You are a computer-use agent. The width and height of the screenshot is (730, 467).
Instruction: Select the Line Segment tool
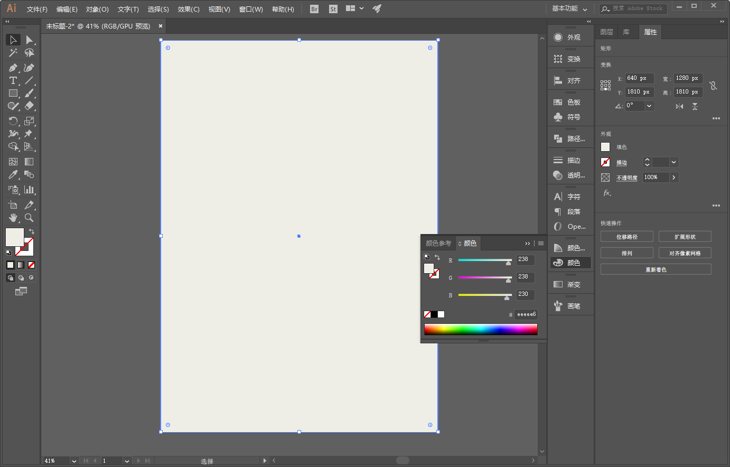tap(29, 80)
